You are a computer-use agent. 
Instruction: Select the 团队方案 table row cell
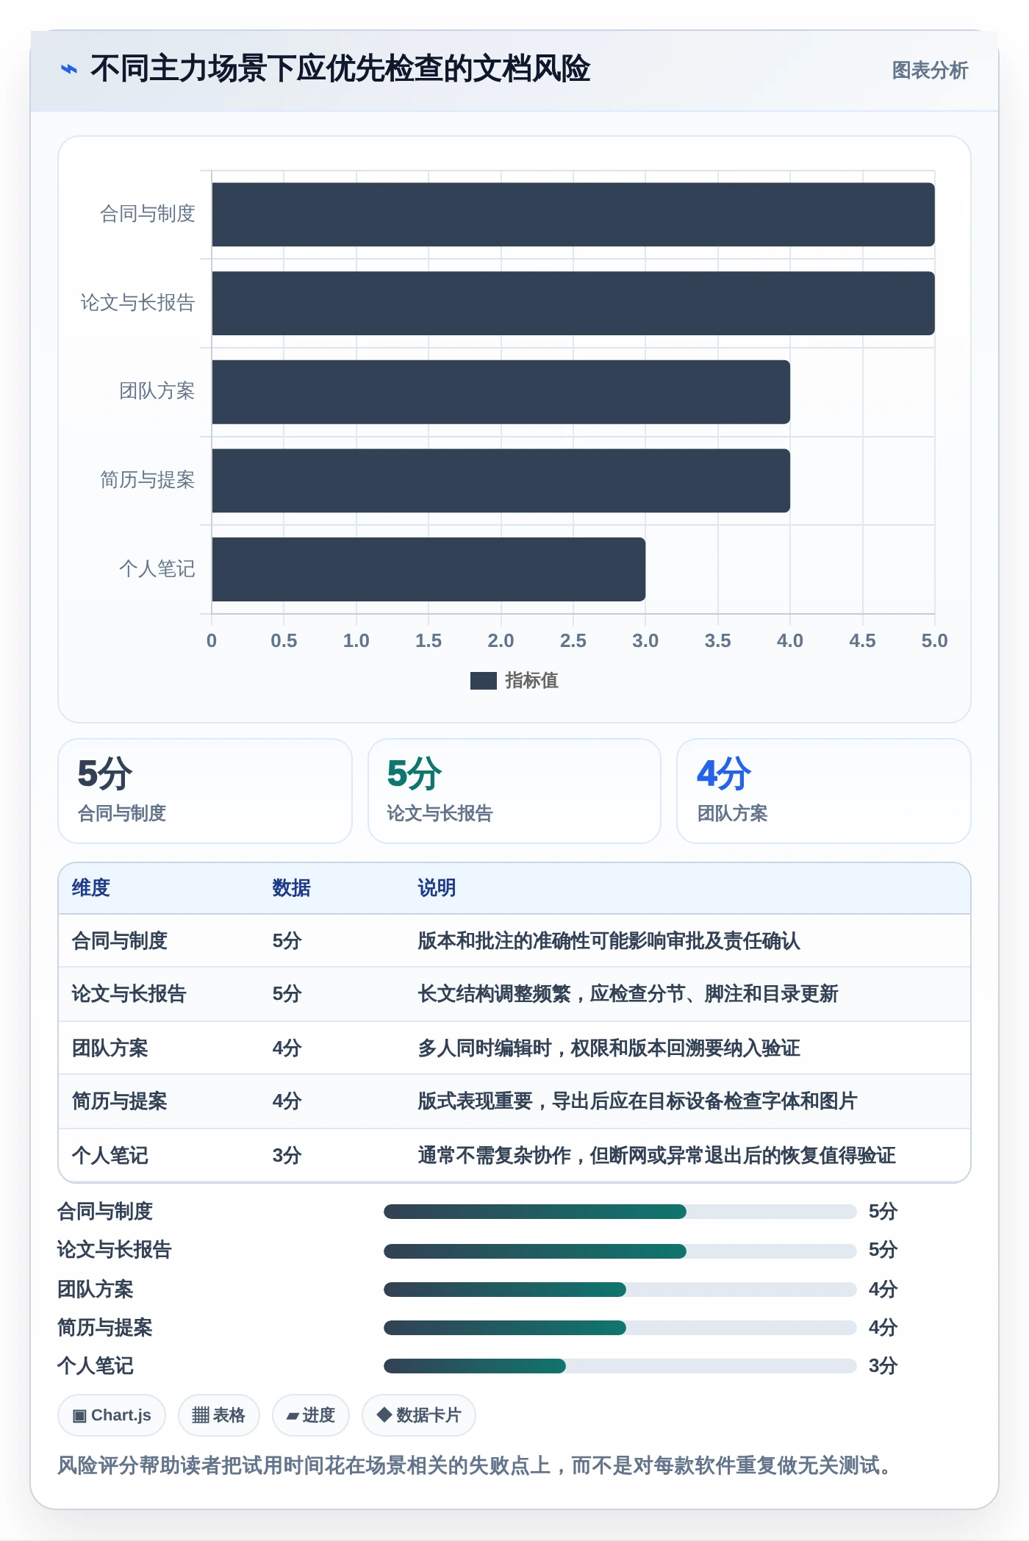[110, 1048]
